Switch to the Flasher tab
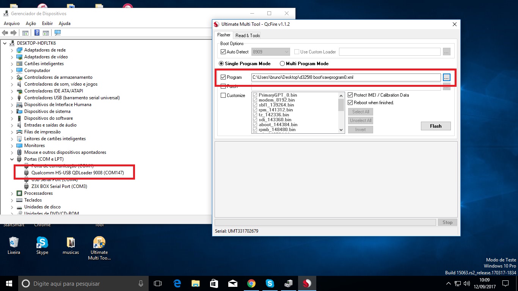This screenshot has height=291, width=518. click(x=224, y=35)
